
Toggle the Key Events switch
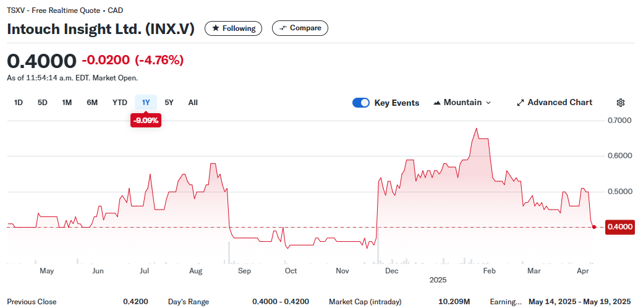tap(361, 103)
